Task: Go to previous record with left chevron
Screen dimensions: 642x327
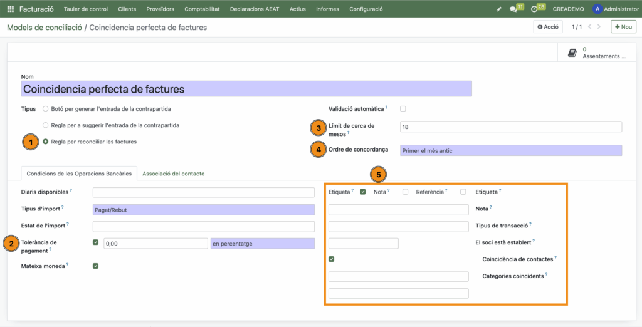Action: pos(591,27)
